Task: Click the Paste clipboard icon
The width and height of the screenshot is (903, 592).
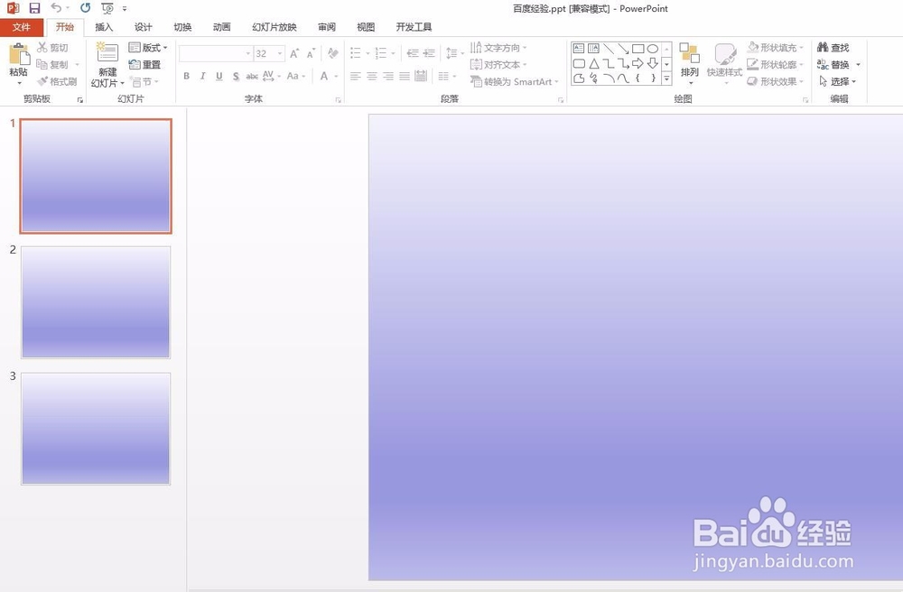Action: pyautogui.click(x=19, y=54)
